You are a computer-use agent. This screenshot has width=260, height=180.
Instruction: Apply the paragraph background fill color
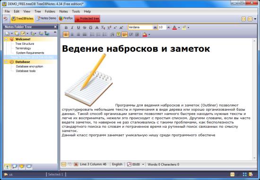tap(145, 34)
